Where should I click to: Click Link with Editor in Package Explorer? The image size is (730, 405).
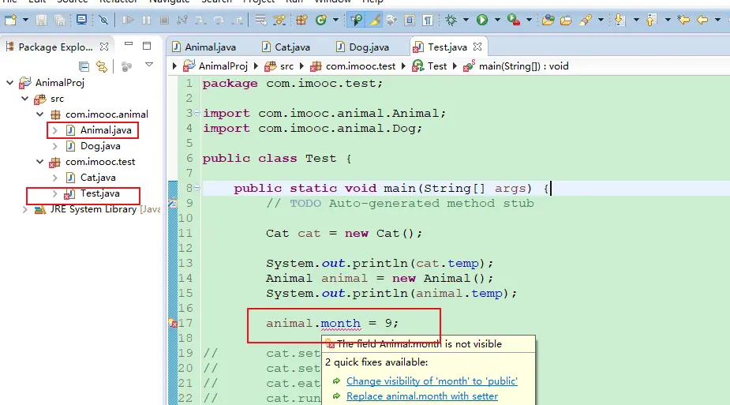point(101,66)
